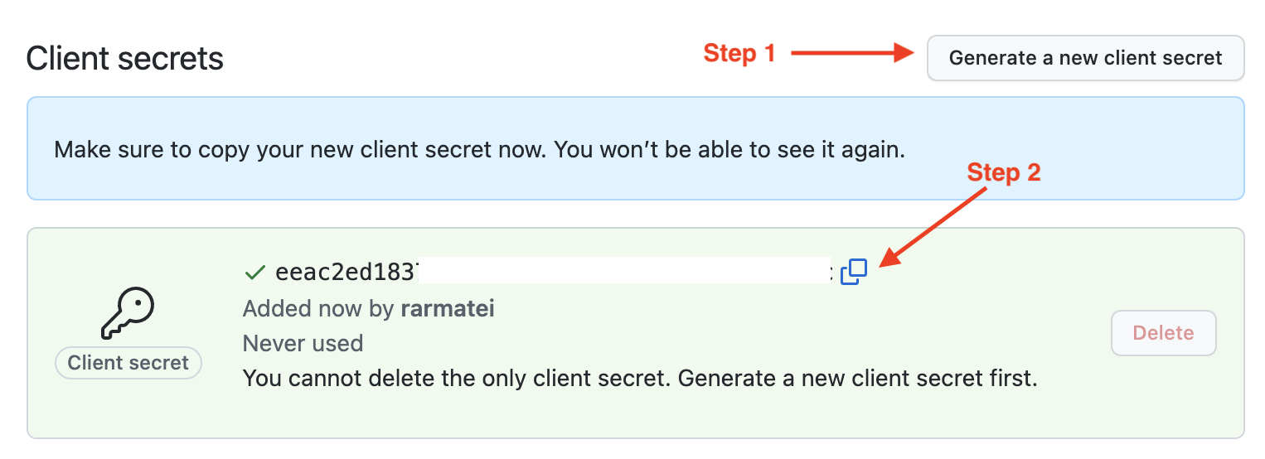1265x459 pixels.
Task: Click the red Step 2 label
Action: coord(1003,172)
